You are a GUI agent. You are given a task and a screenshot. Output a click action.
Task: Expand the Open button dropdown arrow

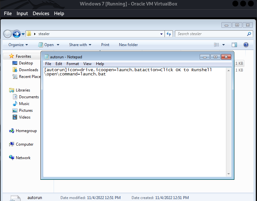coord(58,45)
